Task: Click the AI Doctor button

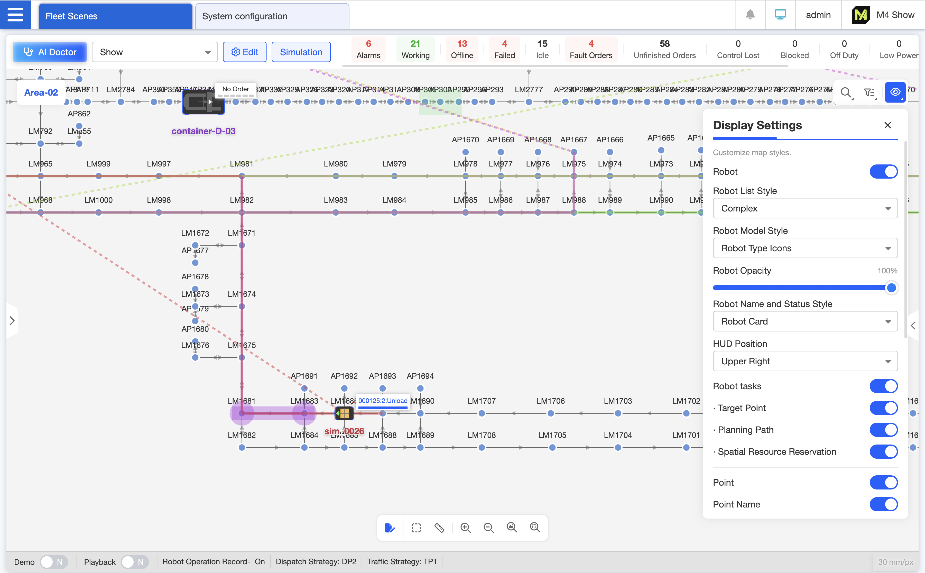Action: click(x=50, y=52)
